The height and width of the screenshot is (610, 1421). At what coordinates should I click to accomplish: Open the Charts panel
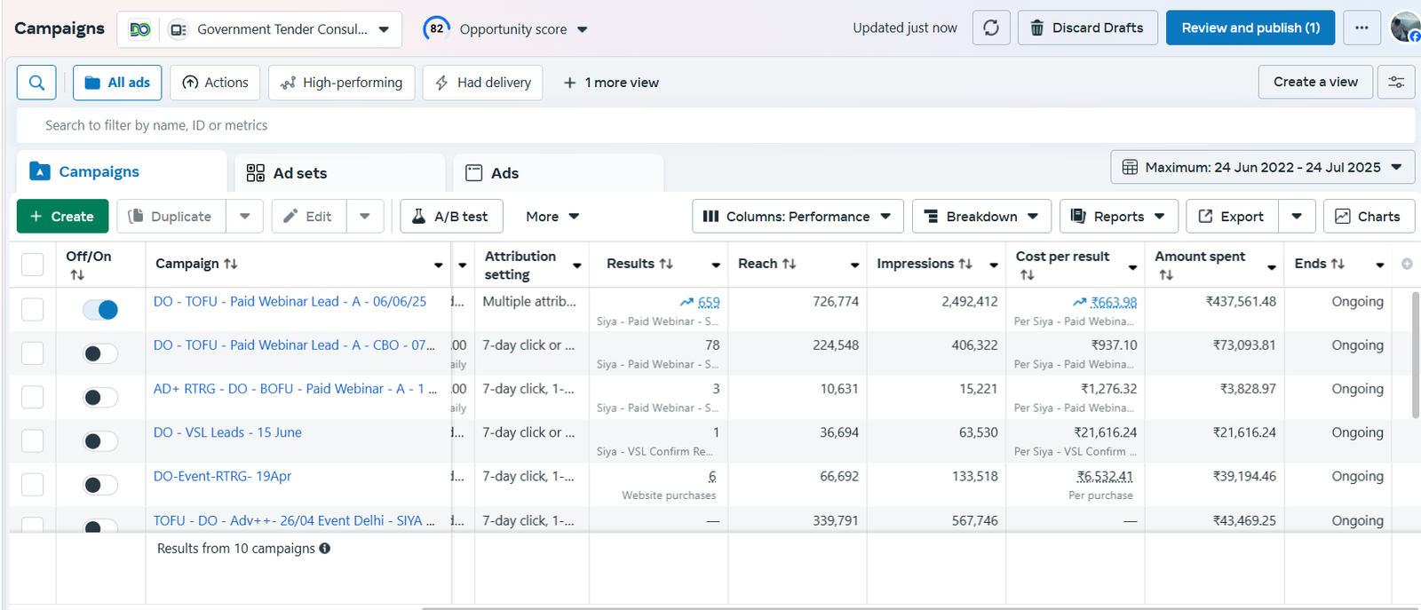point(1368,217)
